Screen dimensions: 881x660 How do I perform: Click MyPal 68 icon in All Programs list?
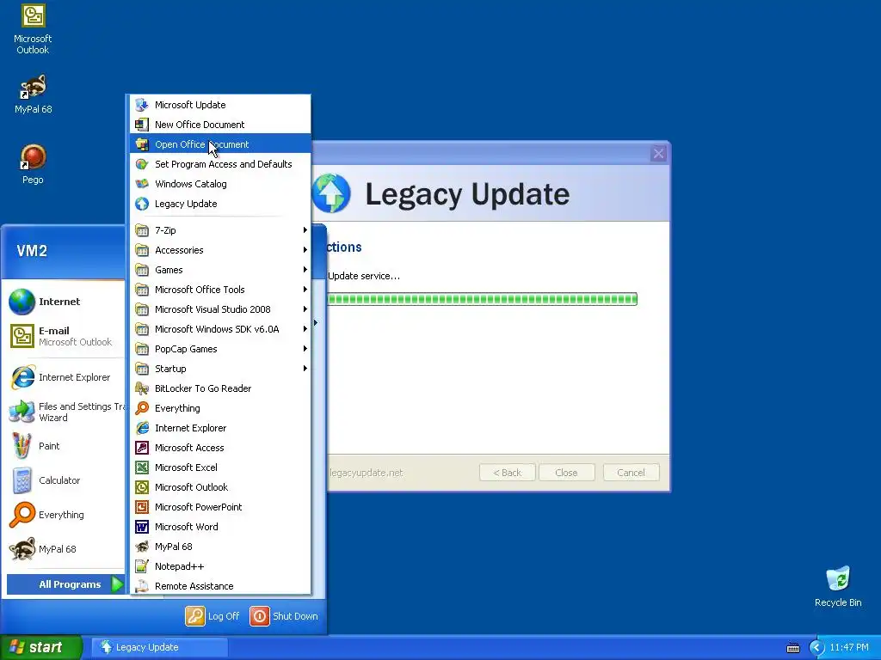pyautogui.click(x=142, y=547)
